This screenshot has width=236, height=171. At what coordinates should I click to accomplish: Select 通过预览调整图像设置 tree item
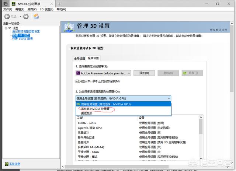pyautogui.click(x=26, y=31)
